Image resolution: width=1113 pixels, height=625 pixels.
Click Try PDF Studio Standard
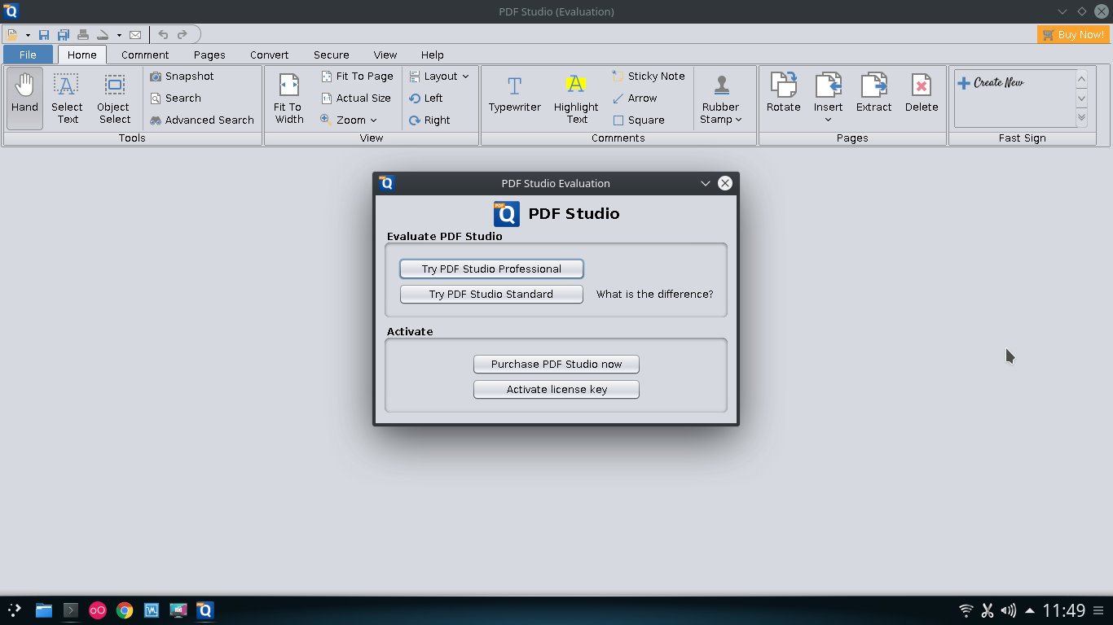[x=491, y=294]
